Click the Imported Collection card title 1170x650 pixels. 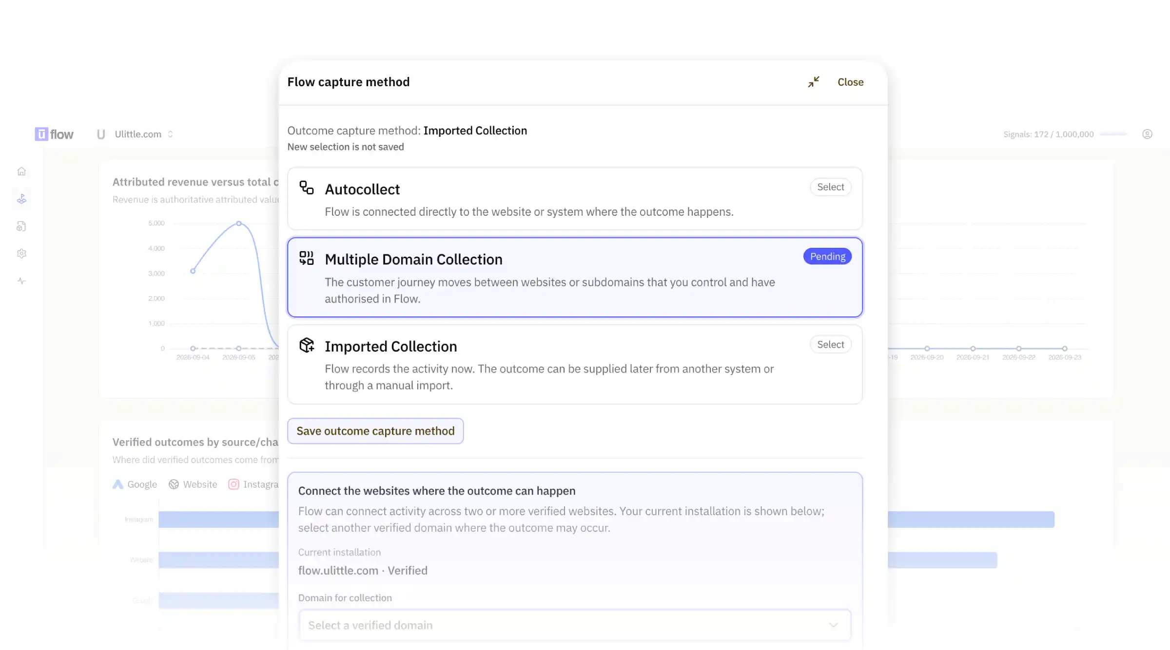391,346
